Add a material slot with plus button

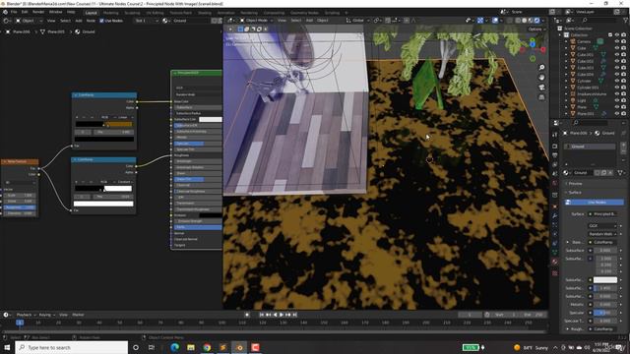(x=623, y=146)
